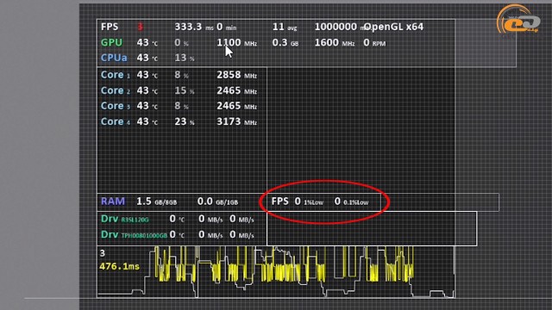Click the 0 0.1%Low value
The image size is (552, 310).
point(351,201)
